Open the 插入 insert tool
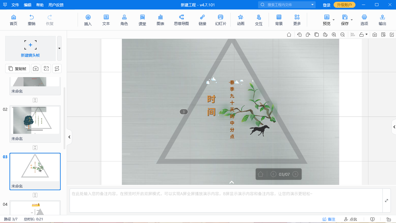The image size is (396, 223). (88, 20)
